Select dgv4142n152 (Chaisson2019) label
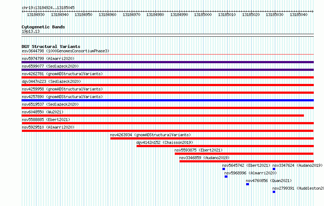The width and height of the screenshot is (324, 206). coord(165,142)
